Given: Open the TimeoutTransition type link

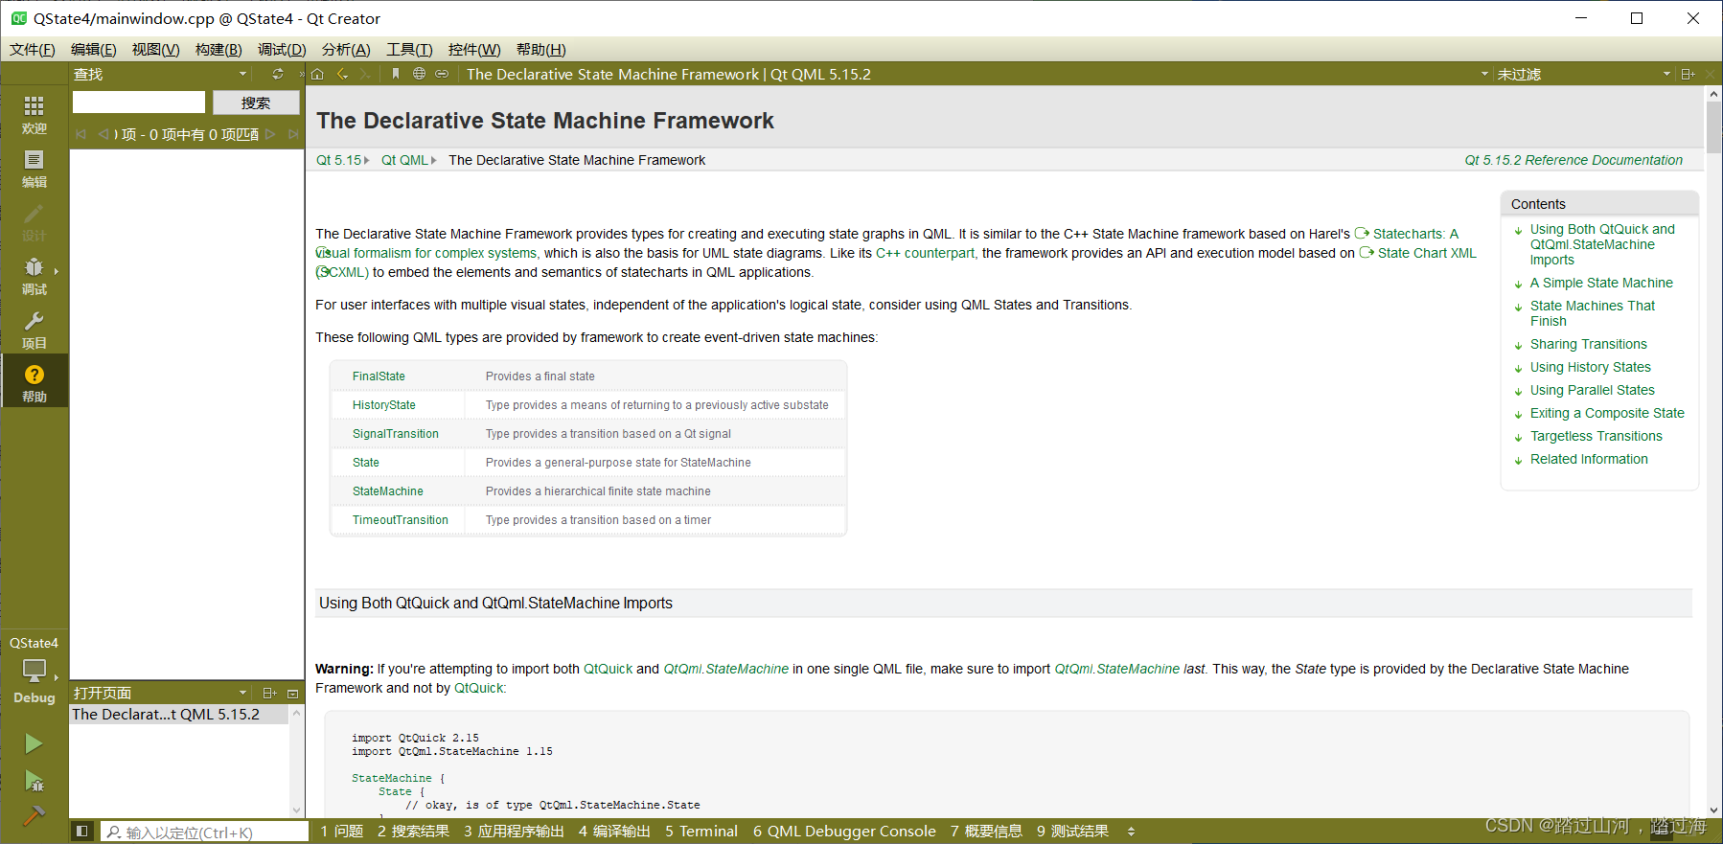Looking at the screenshot, I should 400,520.
